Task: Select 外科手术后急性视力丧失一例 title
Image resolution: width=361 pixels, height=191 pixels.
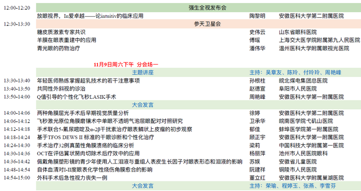Action: point(72,178)
